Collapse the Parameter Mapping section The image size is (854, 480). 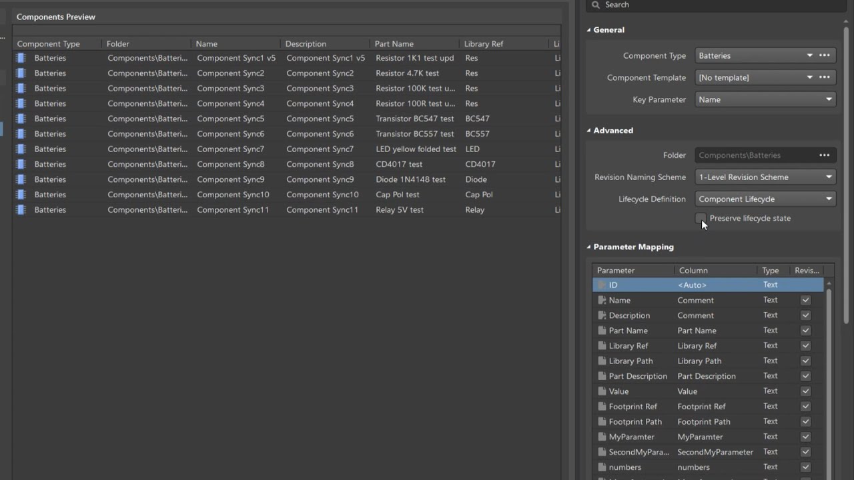[589, 247]
